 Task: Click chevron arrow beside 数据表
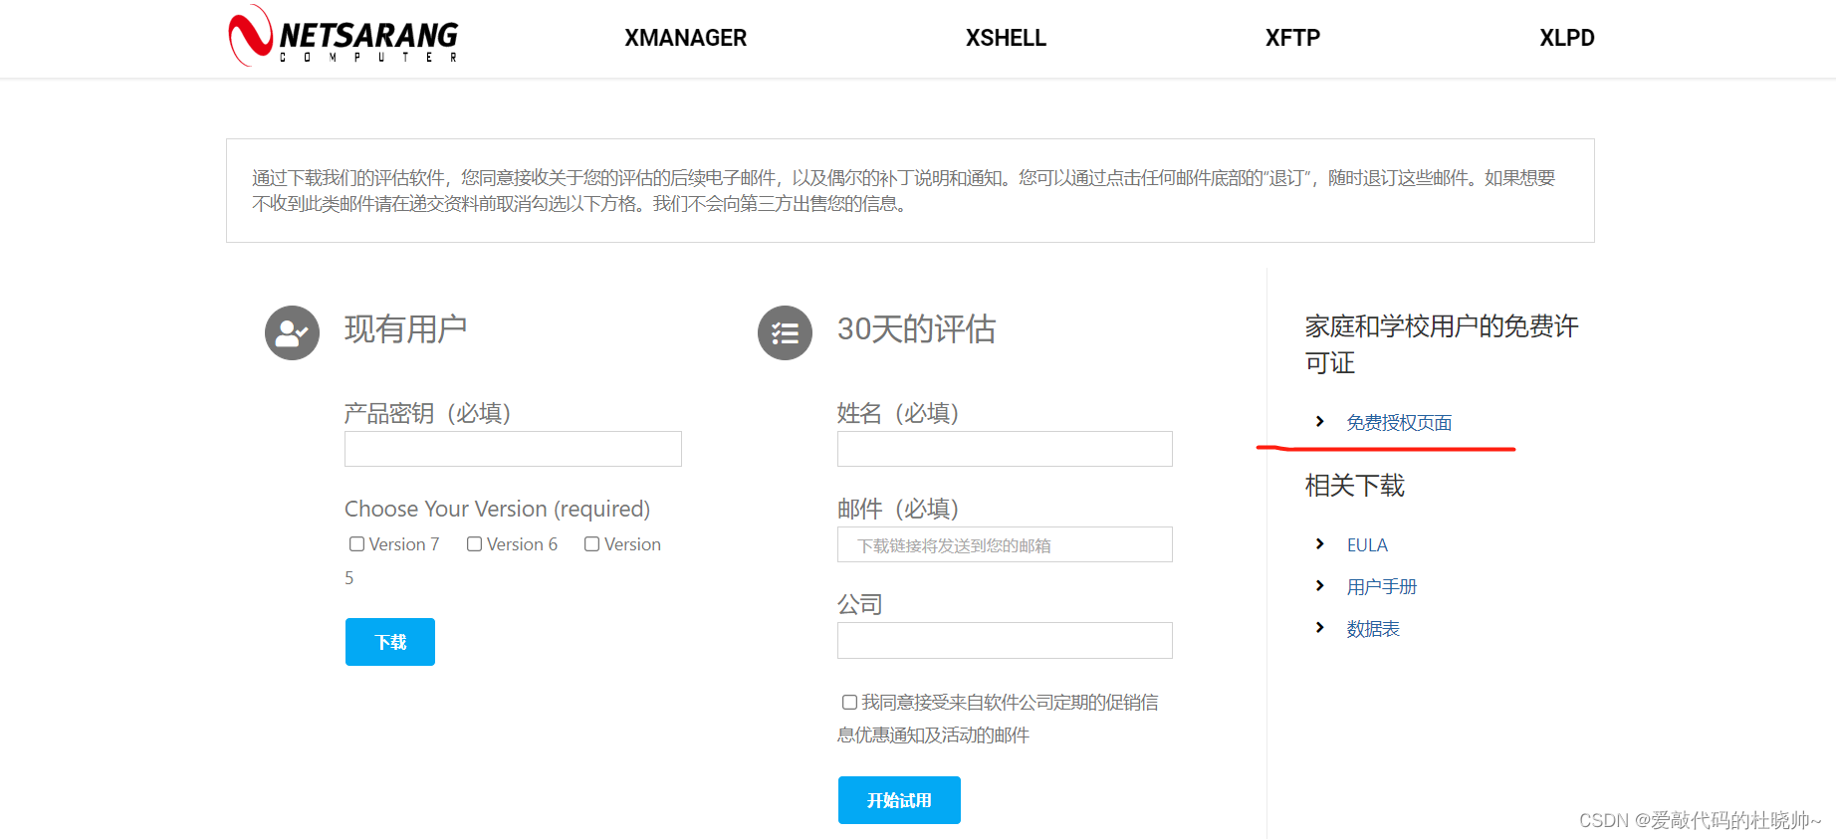coord(1319,628)
